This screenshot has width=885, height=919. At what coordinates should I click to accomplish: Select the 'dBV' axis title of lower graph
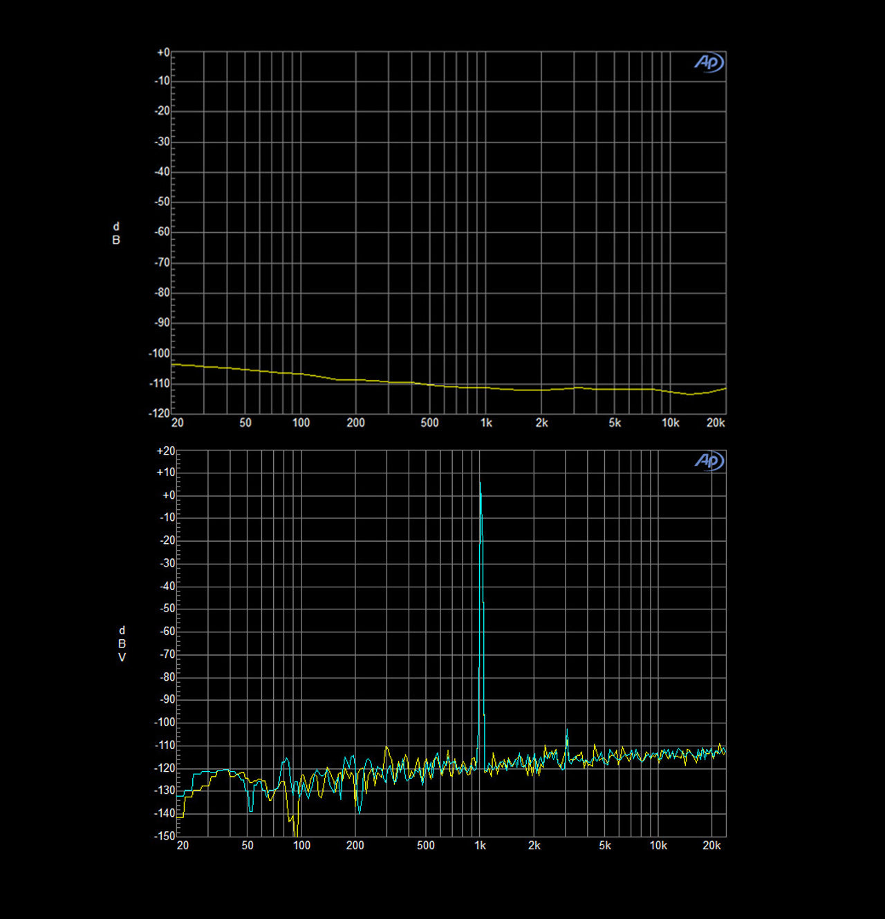point(122,644)
